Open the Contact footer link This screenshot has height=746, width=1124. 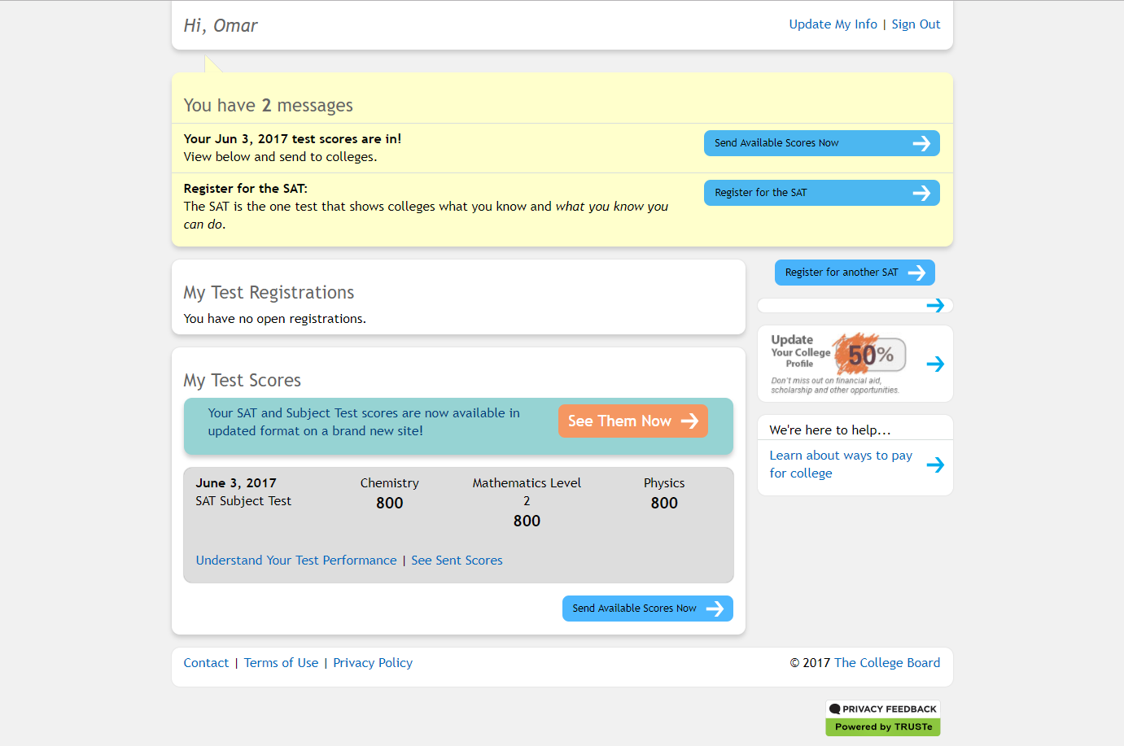click(x=206, y=663)
